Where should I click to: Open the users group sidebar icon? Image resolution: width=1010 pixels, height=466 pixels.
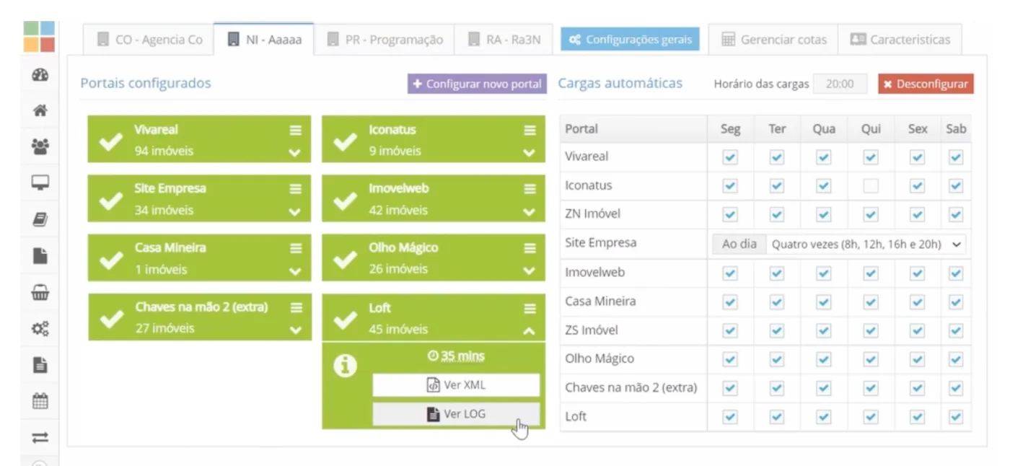pyautogui.click(x=40, y=146)
